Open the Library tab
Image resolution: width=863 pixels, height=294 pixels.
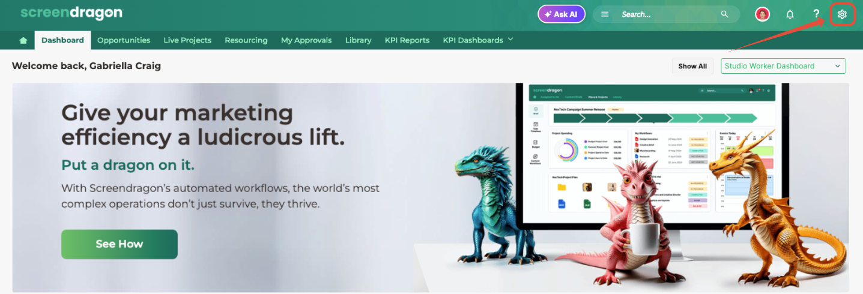point(358,40)
